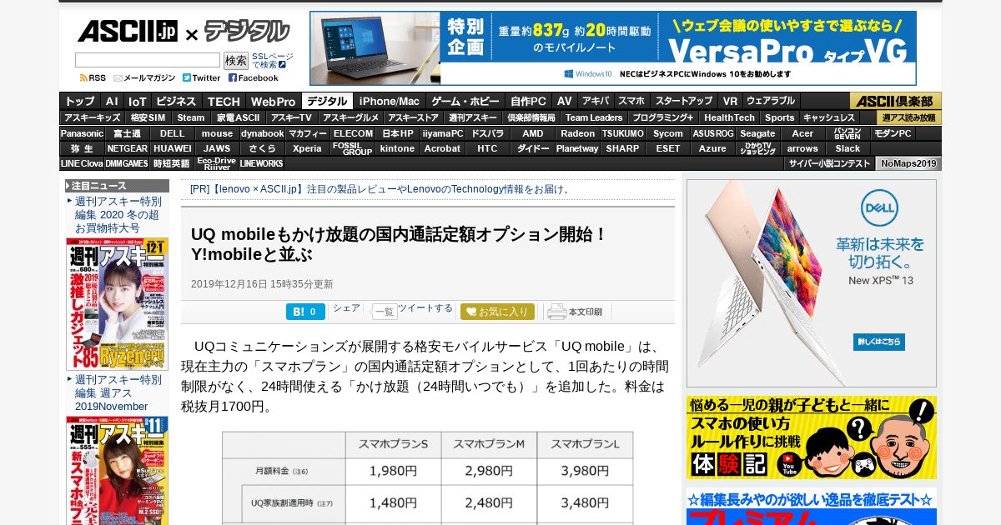Image resolution: width=1001 pixels, height=525 pixels.
Task: Click the ASCII.jp logo
Action: (128, 32)
